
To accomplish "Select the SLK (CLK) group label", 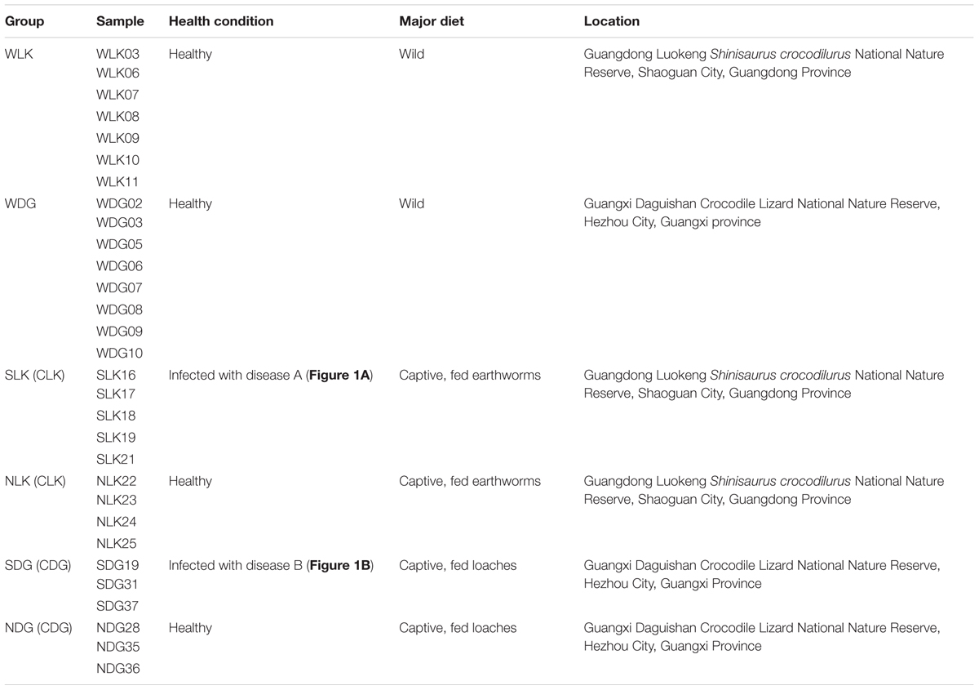I will (x=38, y=376).
